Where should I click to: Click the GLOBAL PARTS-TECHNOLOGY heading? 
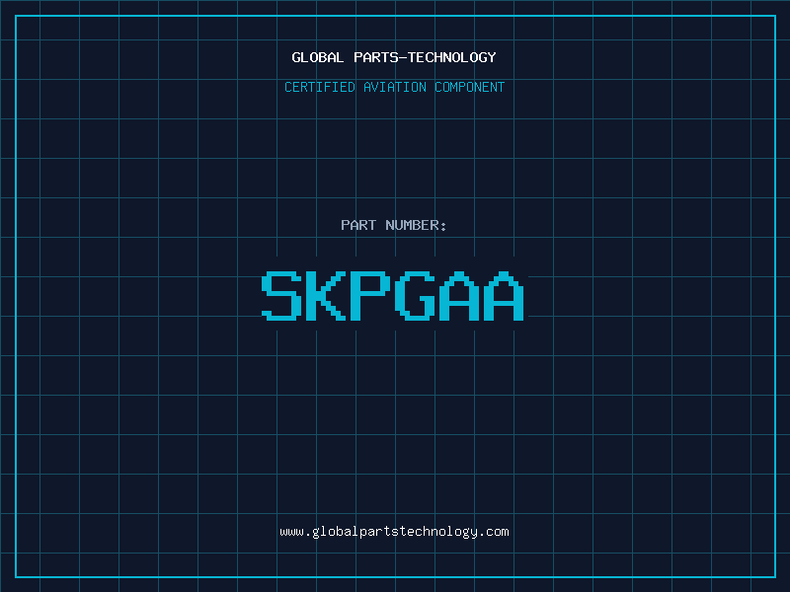(394, 57)
